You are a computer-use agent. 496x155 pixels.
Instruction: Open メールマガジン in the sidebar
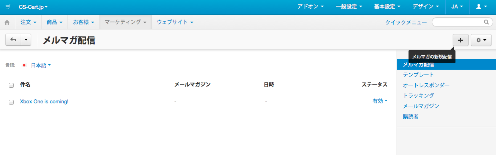tap(421, 106)
